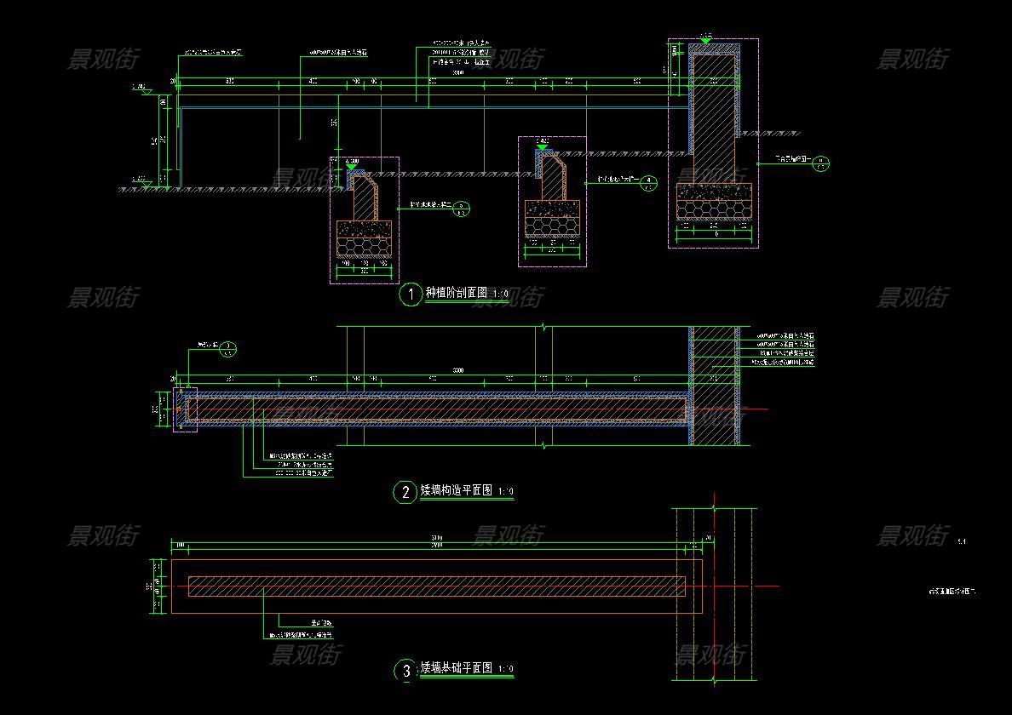Click the small white note text at far right
Viewport: 1012px width, 715px height.
click(x=951, y=590)
